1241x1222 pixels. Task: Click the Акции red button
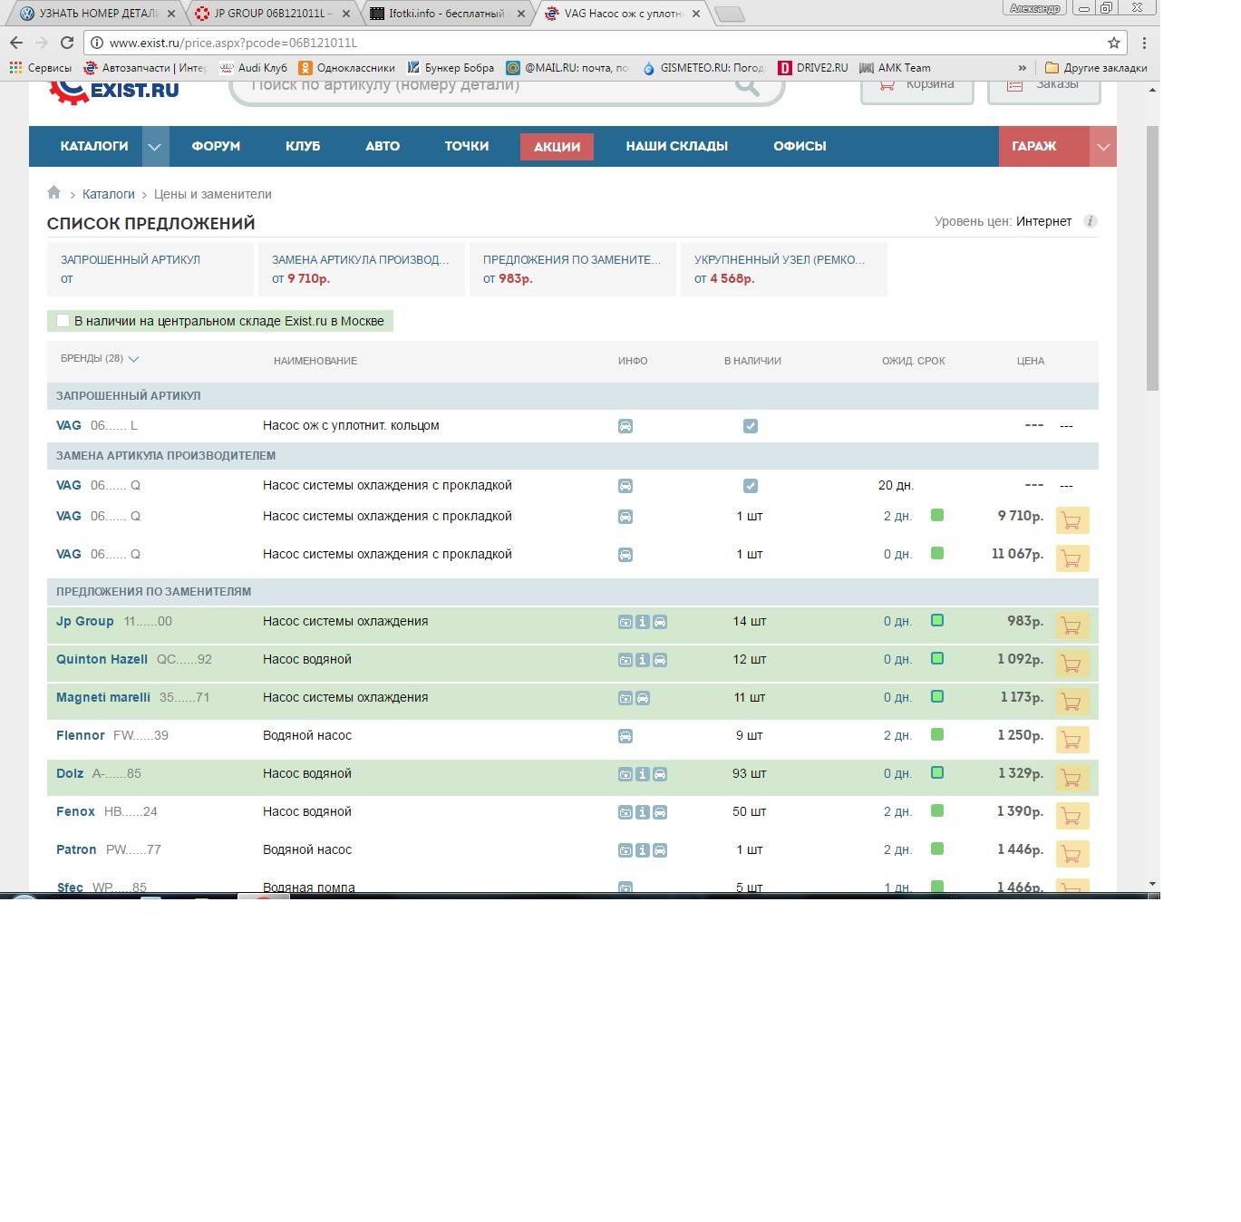[557, 147]
